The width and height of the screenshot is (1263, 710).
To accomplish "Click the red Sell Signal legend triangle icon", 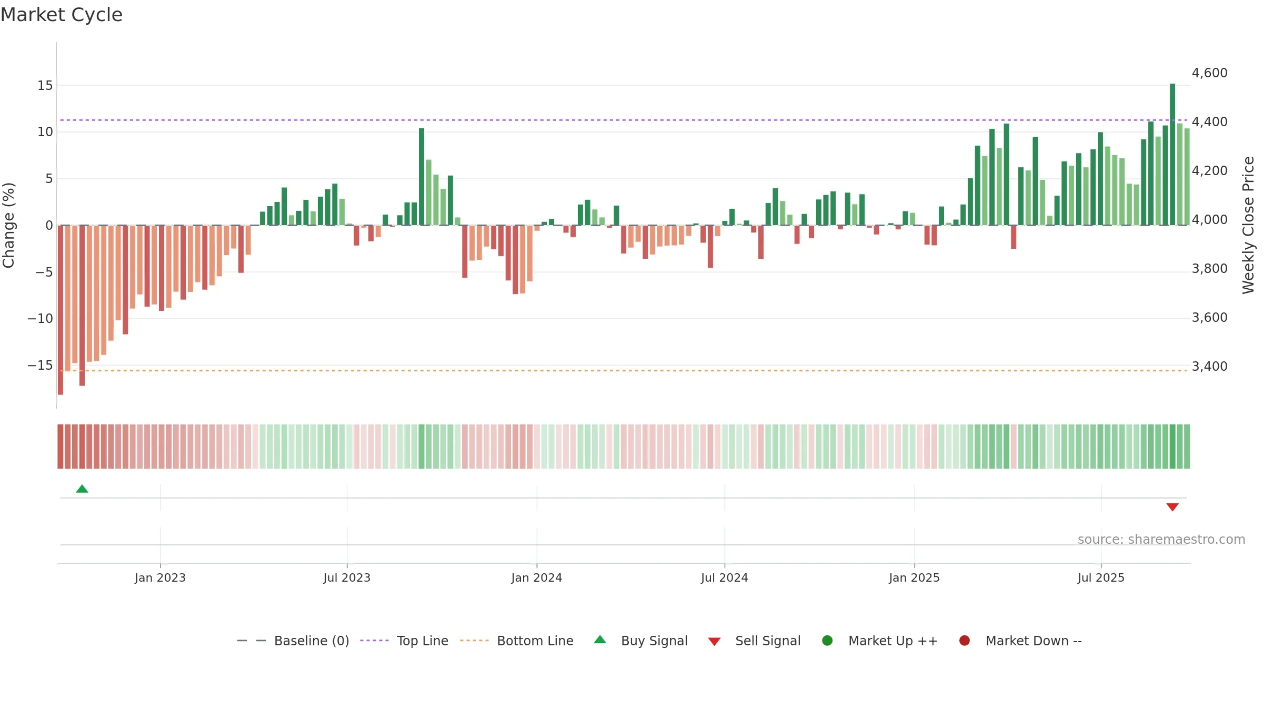I will point(714,642).
